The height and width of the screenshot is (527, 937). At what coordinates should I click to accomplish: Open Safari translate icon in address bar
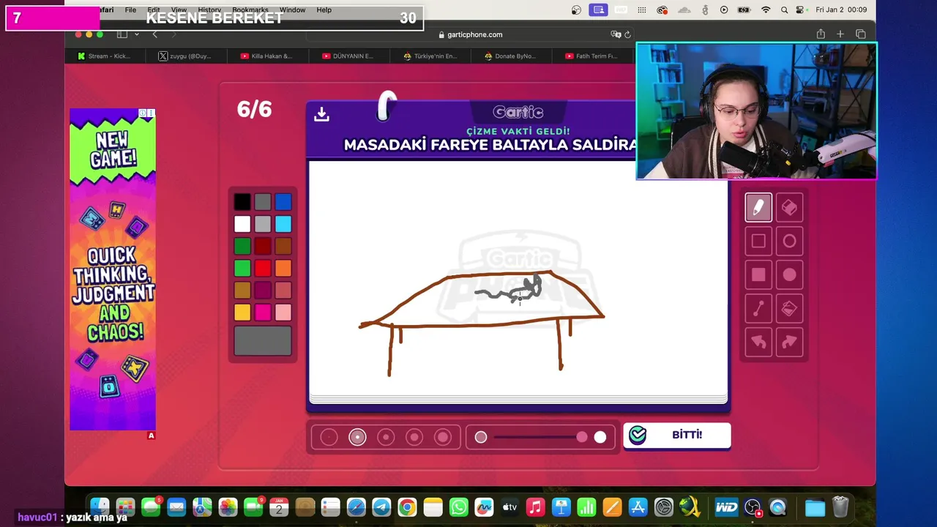[616, 34]
